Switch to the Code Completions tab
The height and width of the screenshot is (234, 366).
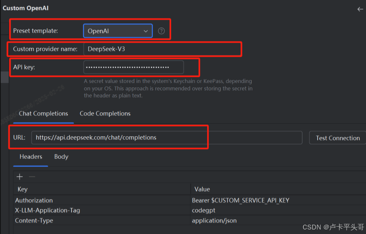(x=105, y=114)
